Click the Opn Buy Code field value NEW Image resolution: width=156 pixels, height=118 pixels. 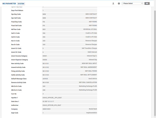[x=69, y=14]
